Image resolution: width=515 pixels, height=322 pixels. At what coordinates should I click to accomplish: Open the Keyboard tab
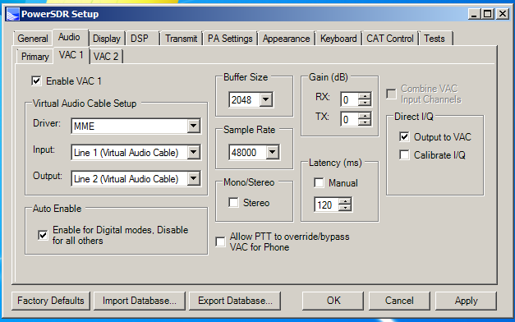point(338,39)
